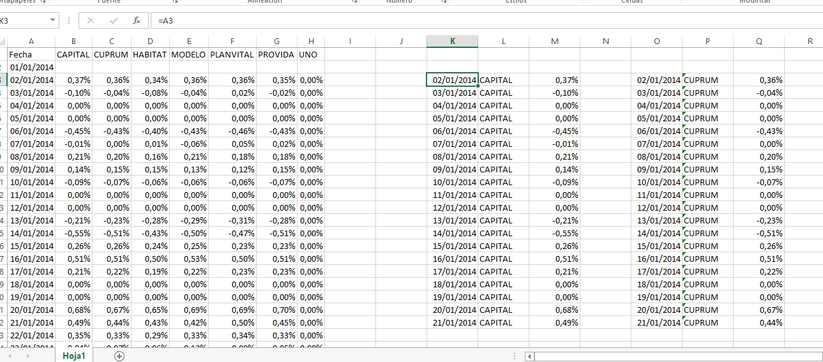Click the Fecha header cell
Viewport: 823px width, 362px height.
[31, 54]
